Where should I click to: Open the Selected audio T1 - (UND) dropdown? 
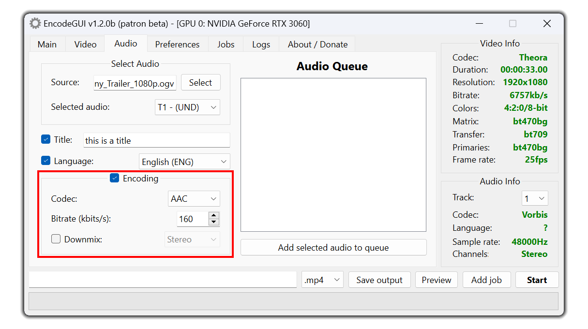[187, 107]
